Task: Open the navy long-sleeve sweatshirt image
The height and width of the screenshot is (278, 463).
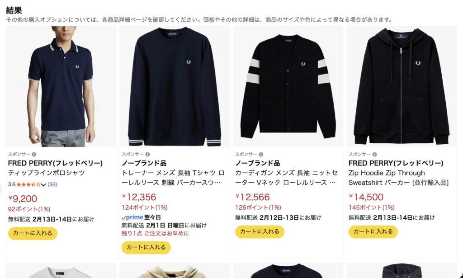Action: (175, 86)
